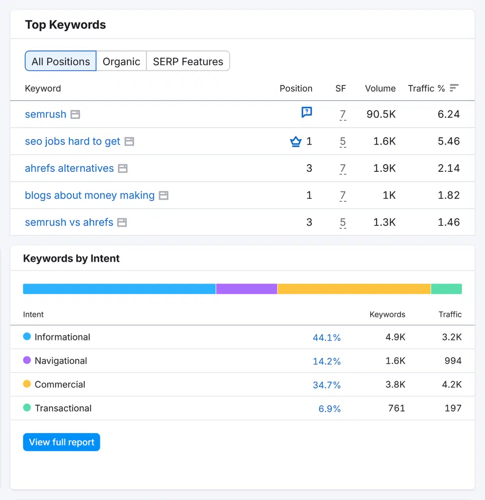Click the crown icon in seo jobs row
This screenshot has height=500, width=485.
pyautogui.click(x=295, y=142)
